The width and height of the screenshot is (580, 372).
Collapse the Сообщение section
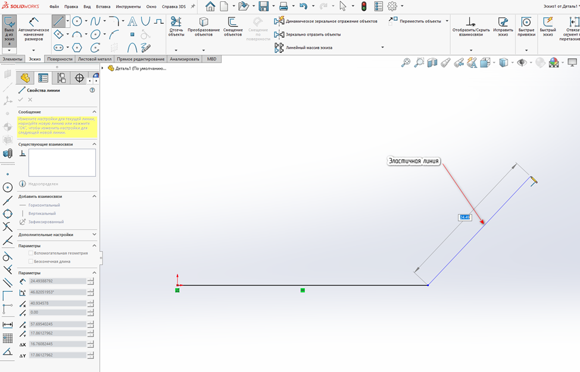[x=94, y=112]
